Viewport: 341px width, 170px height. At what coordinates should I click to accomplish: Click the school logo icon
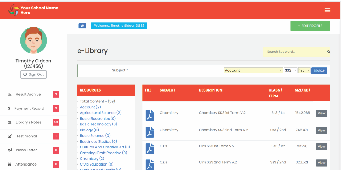(13, 10)
